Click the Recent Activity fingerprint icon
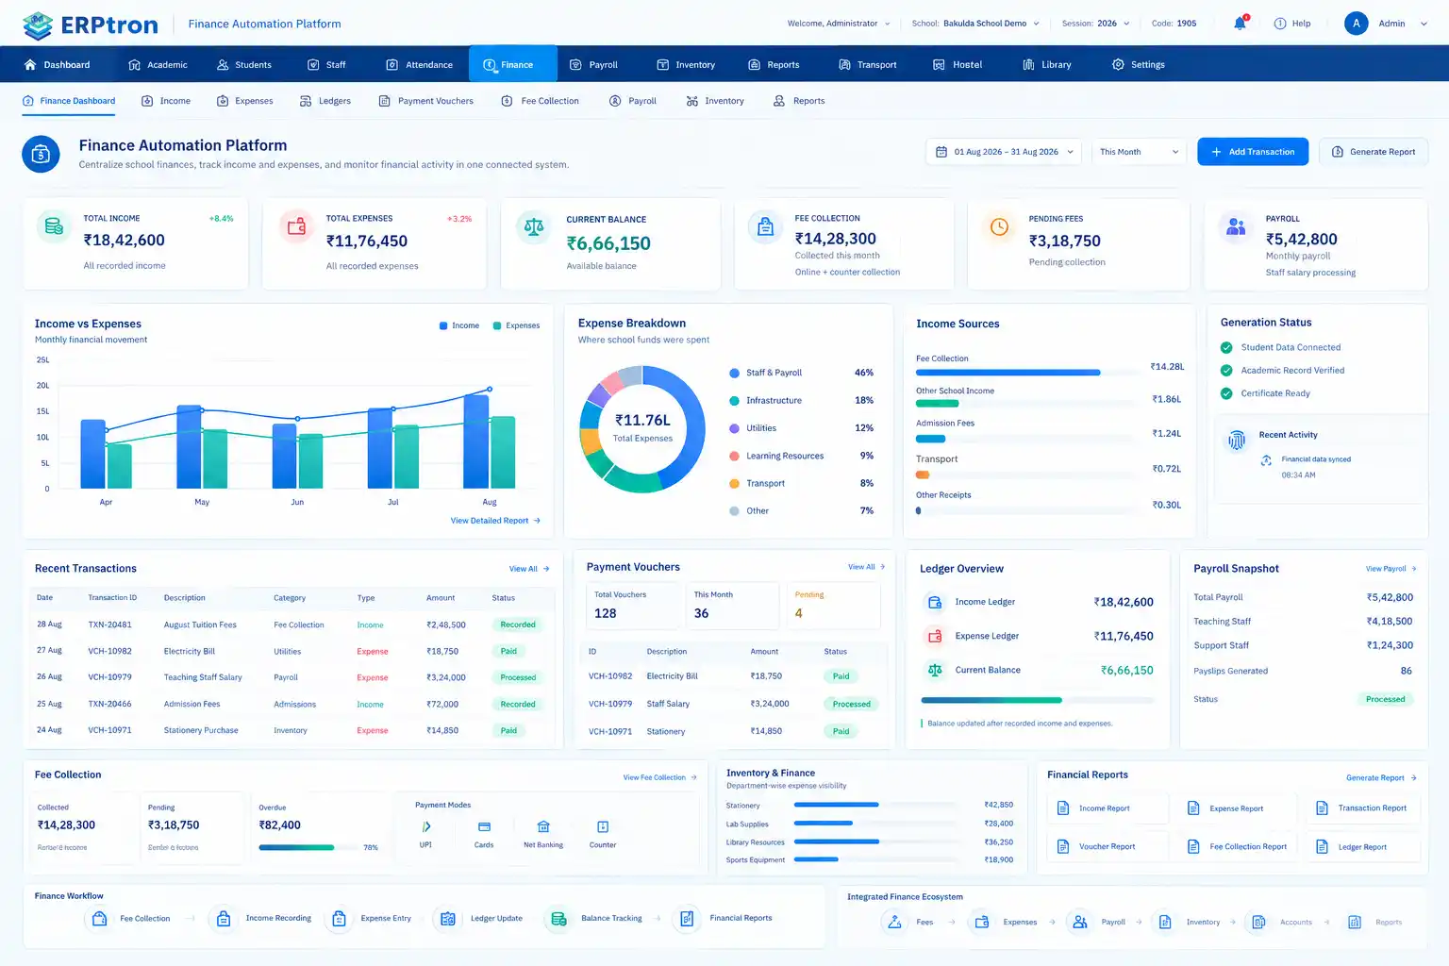Screen dimensions: 1449x966 (x=1236, y=441)
